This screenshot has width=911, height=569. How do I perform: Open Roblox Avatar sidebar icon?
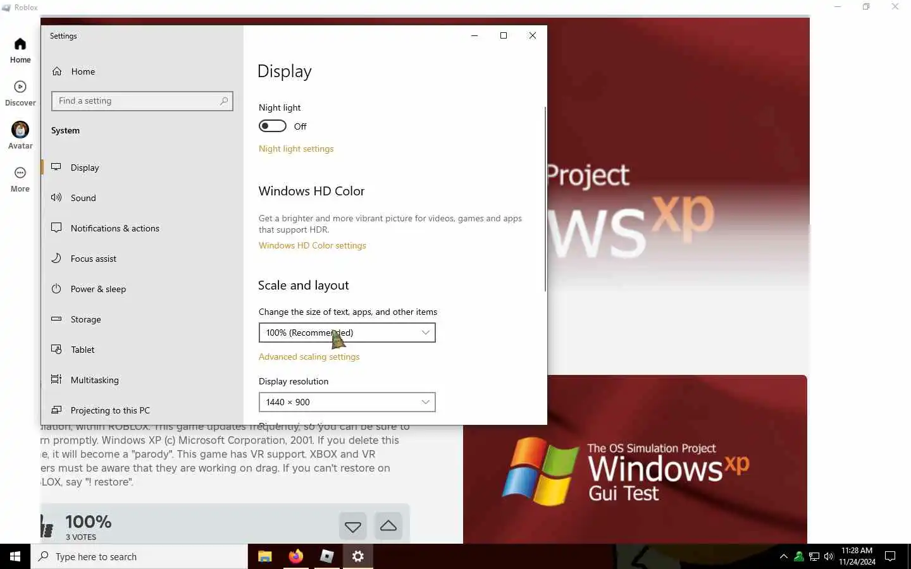click(x=20, y=130)
